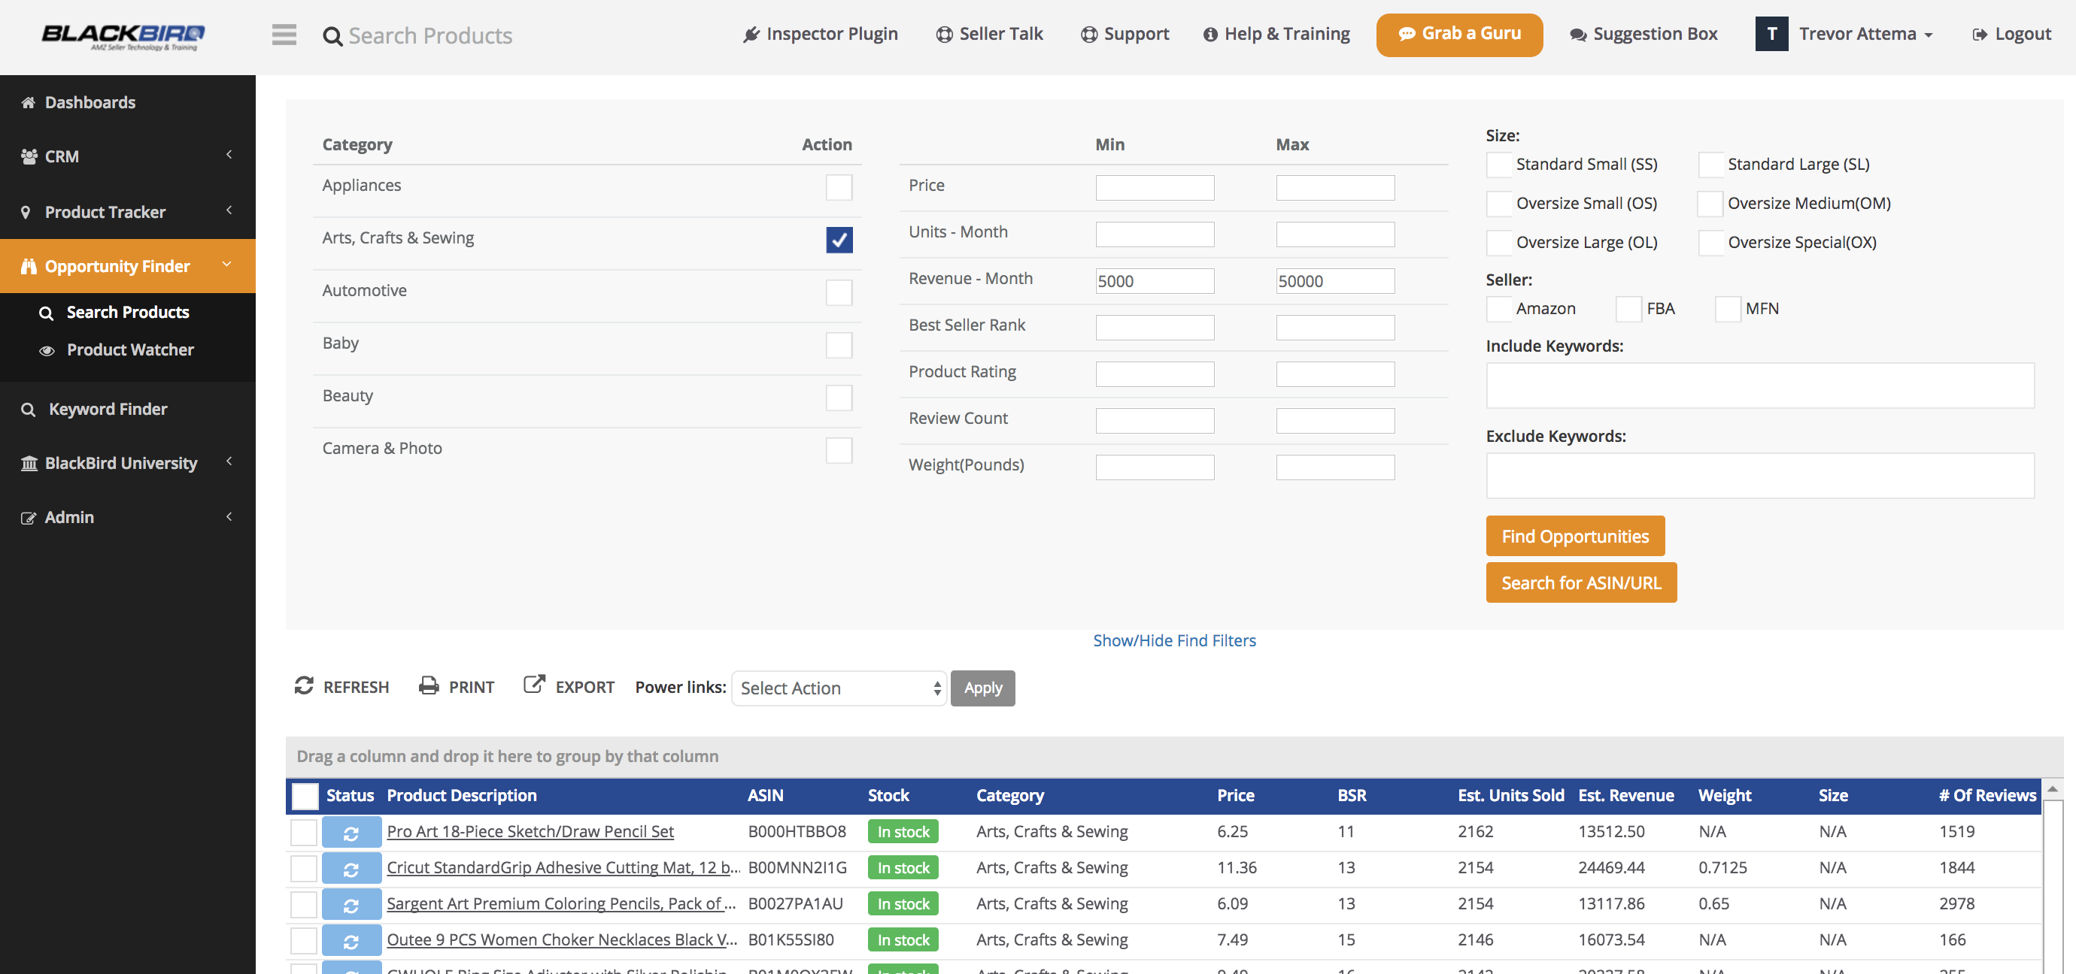Click the Support lifebuoy icon
The height and width of the screenshot is (974, 2076).
pyautogui.click(x=1089, y=35)
